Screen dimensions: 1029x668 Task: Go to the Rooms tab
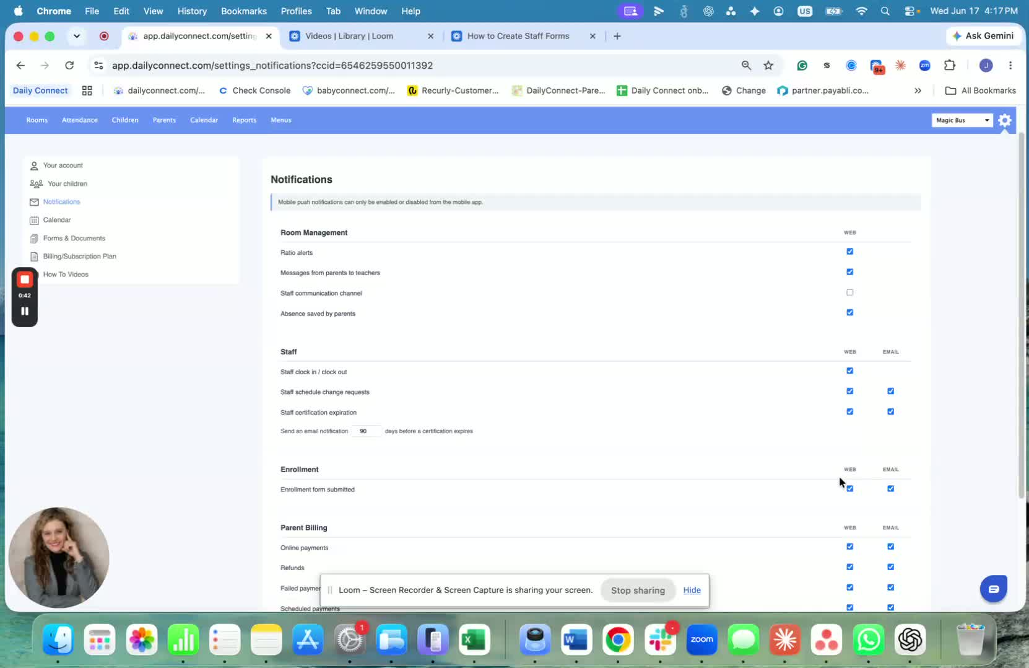point(37,120)
